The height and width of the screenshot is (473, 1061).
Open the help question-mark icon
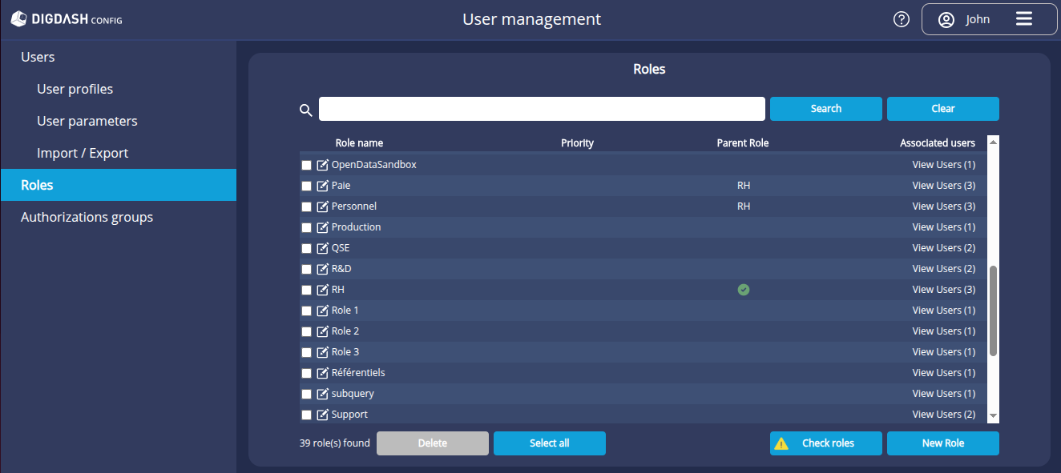click(x=901, y=18)
